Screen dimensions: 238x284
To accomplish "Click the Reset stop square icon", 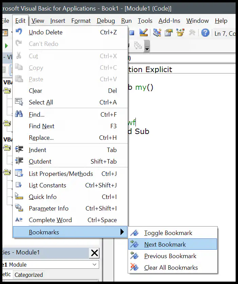I will (x=132, y=33).
